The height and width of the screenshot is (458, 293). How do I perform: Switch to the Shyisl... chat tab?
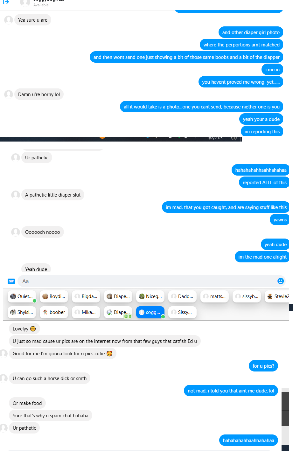click(x=22, y=312)
